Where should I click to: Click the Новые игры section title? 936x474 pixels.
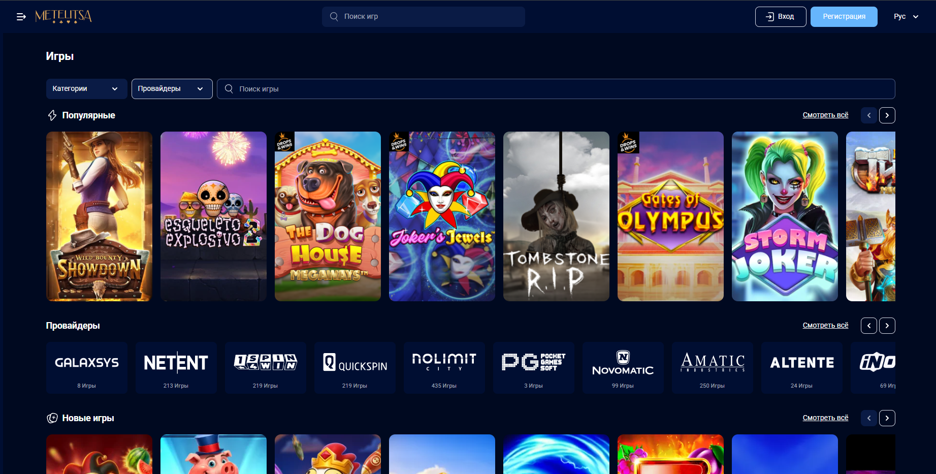click(x=88, y=418)
